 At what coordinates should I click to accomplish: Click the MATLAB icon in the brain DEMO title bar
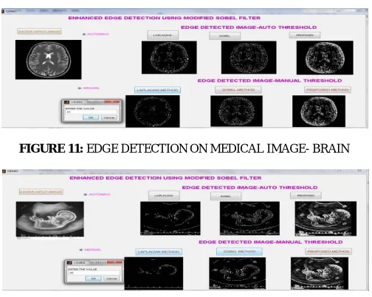point(3,11)
